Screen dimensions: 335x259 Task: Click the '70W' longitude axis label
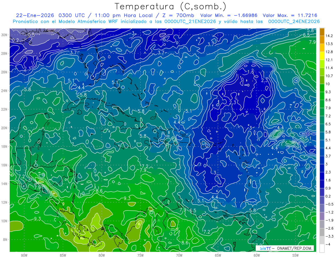[x=179, y=255]
